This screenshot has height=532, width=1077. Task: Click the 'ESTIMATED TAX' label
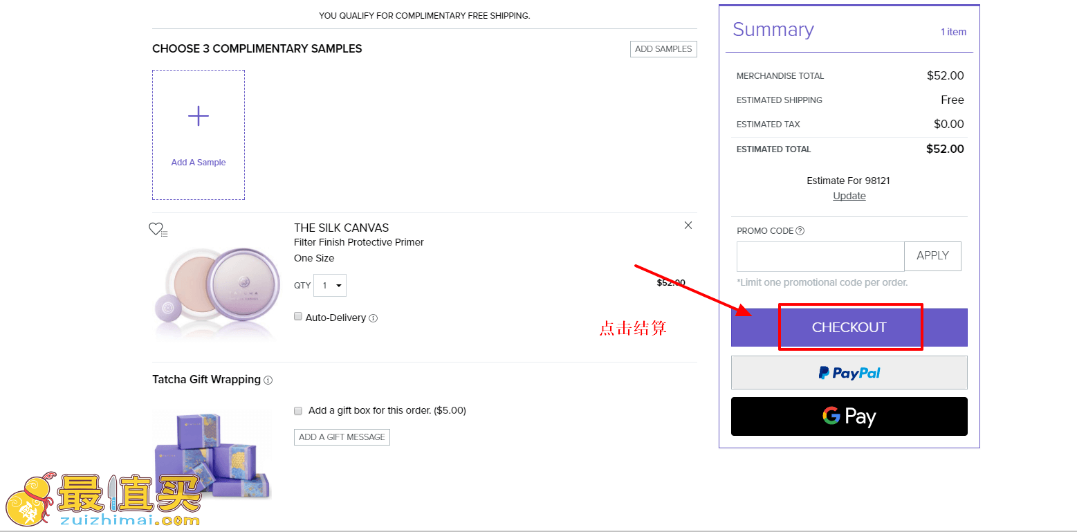(768, 125)
